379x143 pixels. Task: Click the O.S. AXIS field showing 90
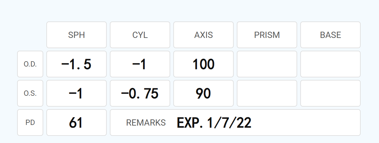point(204,93)
